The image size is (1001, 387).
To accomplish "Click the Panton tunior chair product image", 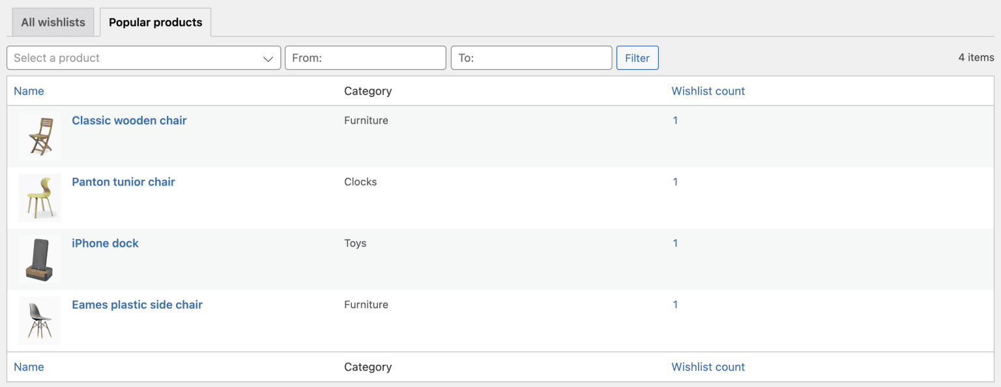I will pos(40,197).
